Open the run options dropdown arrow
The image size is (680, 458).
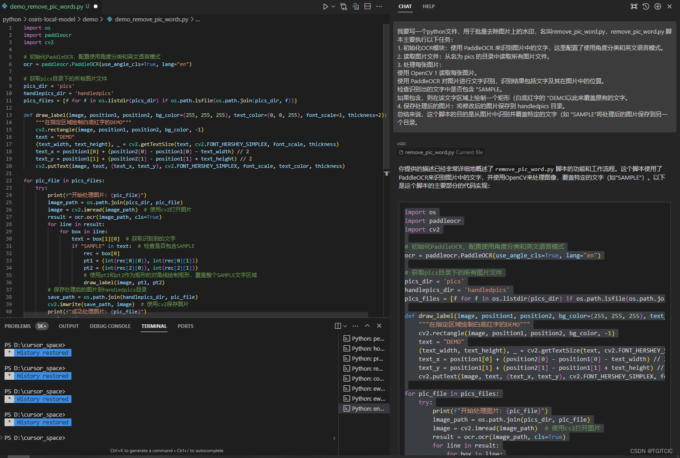click(x=333, y=6)
